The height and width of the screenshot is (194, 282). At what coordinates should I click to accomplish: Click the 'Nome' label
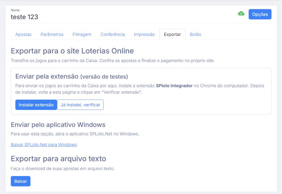point(15,10)
